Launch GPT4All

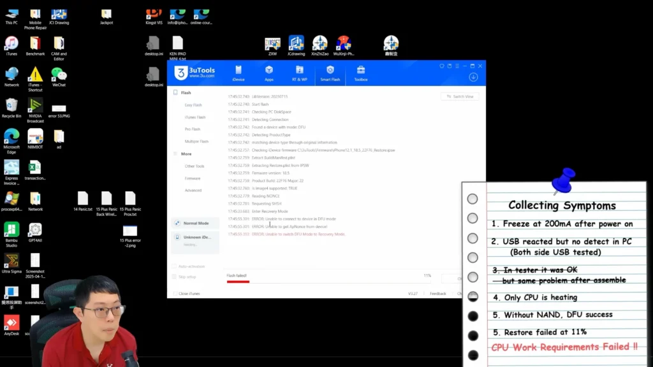click(x=36, y=233)
